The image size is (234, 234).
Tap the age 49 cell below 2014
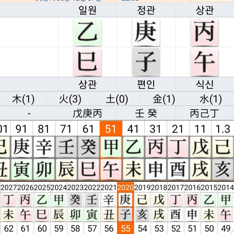tap(226, 228)
